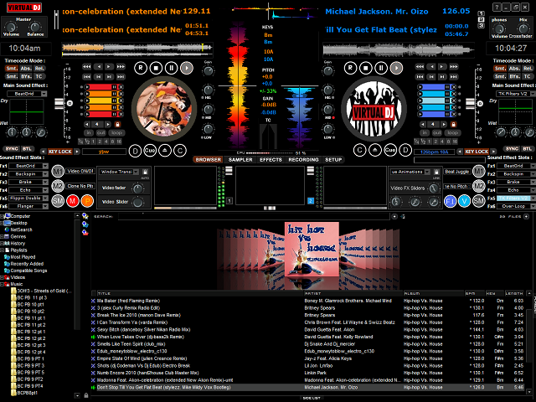
Task: Click the left M2 round button
Action: point(58,186)
